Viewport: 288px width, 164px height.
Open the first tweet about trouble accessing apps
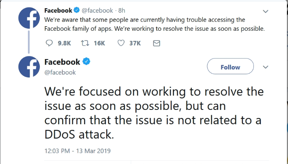[x=154, y=24]
